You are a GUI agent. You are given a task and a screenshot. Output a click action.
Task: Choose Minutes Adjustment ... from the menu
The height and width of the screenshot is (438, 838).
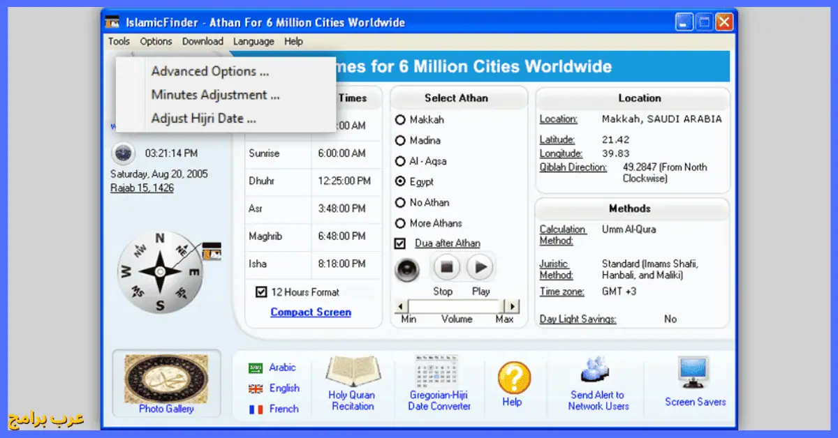click(215, 95)
